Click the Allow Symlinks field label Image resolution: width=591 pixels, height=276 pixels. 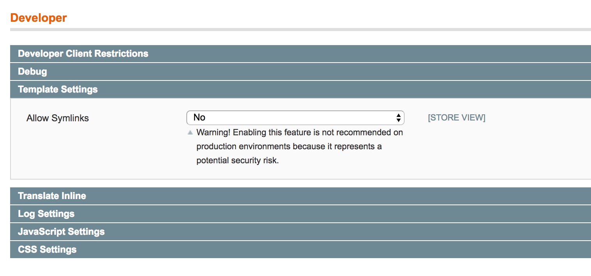click(x=58, y=118)
